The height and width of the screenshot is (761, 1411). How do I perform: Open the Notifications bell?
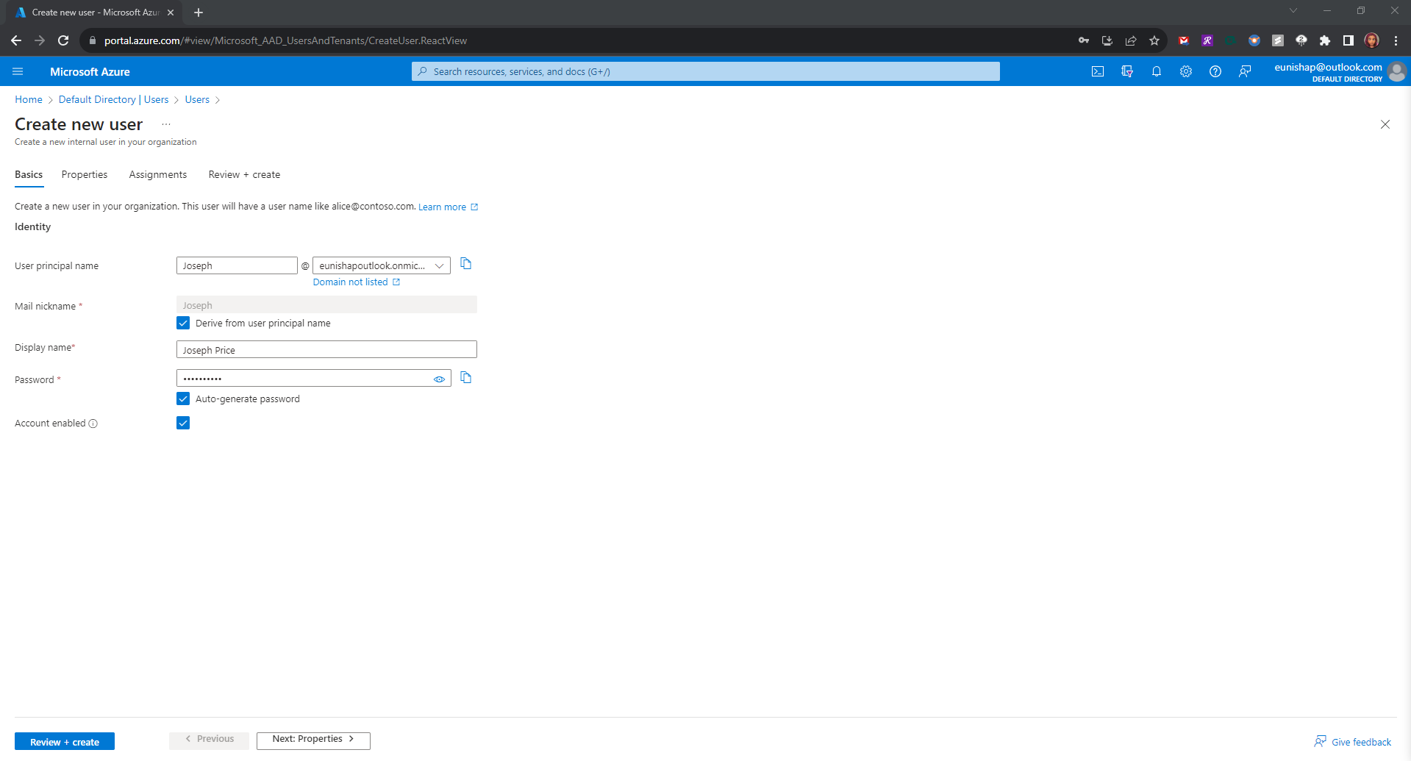(x=1156, y=71)
